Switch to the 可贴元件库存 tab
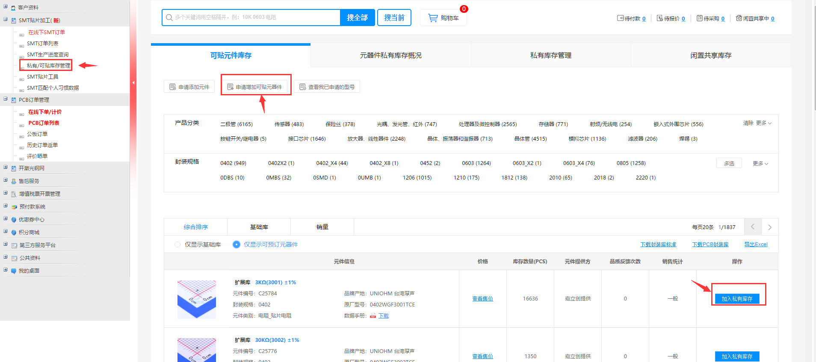The width and height of the screenshot is (816, 362). [231, 56]
